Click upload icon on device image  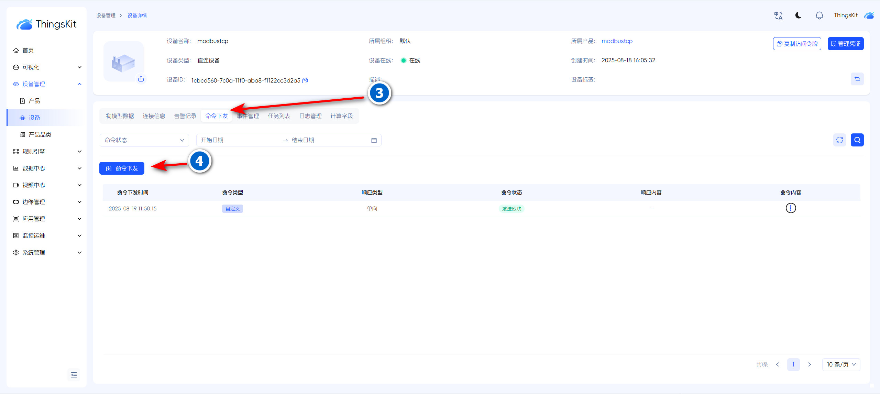141,79
